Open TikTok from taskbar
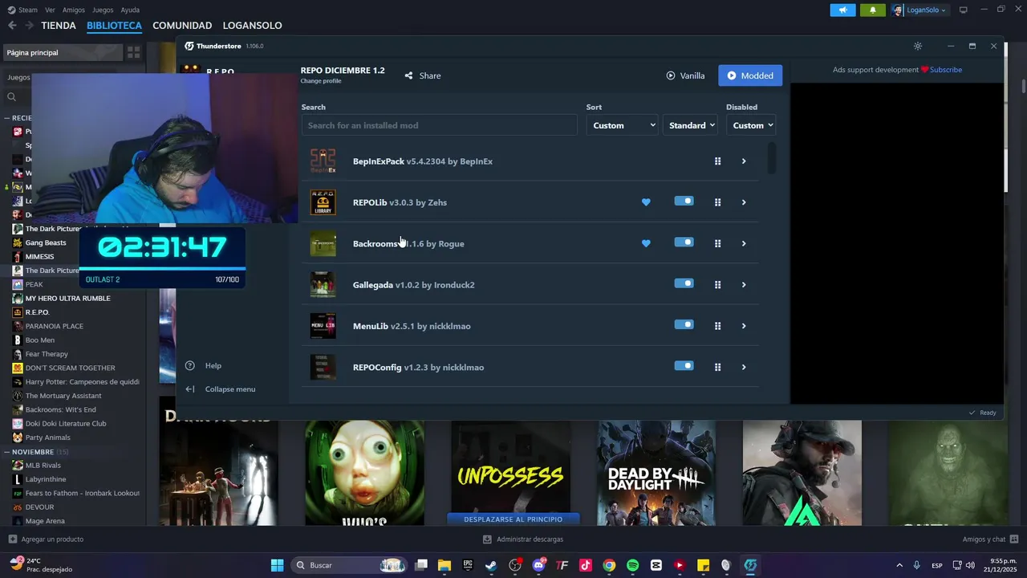Viewport: 1027px width, 578px height. tap(586, 565)
